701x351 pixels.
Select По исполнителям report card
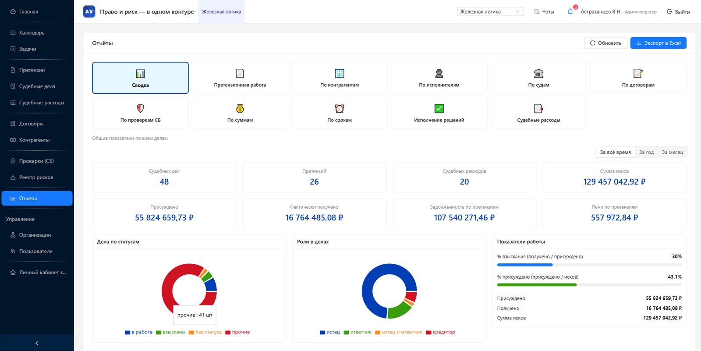point(439,78)
